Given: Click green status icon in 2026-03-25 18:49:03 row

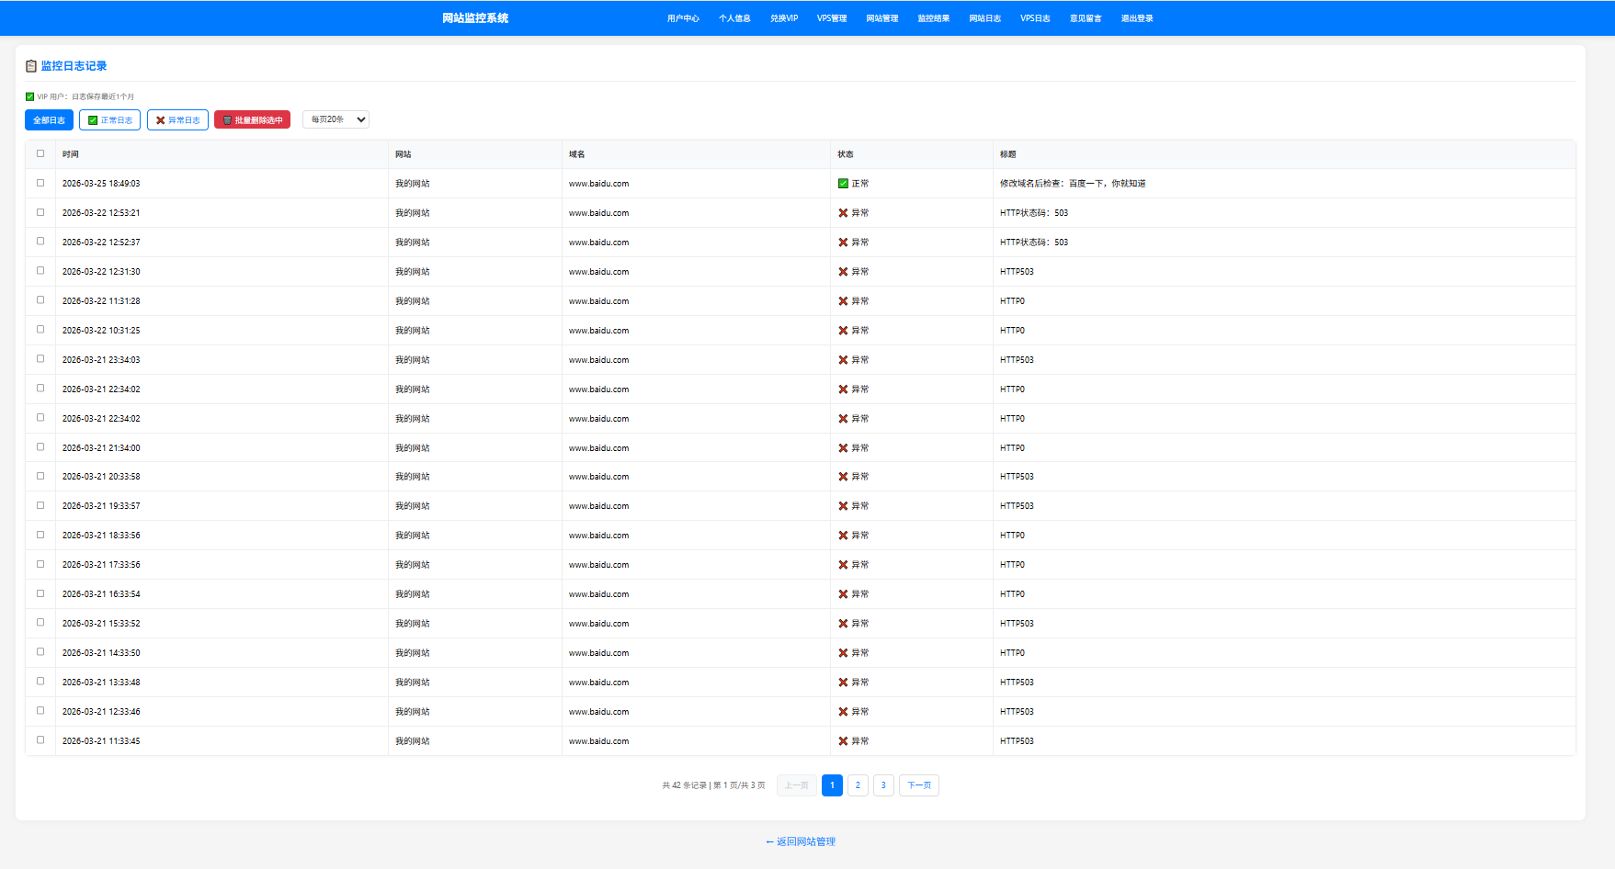Looking at the screenshot, I should point(843,184).
